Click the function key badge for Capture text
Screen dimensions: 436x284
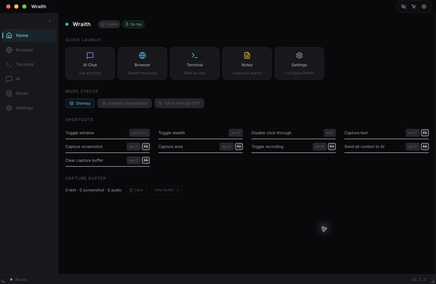[x=424, y=133]
